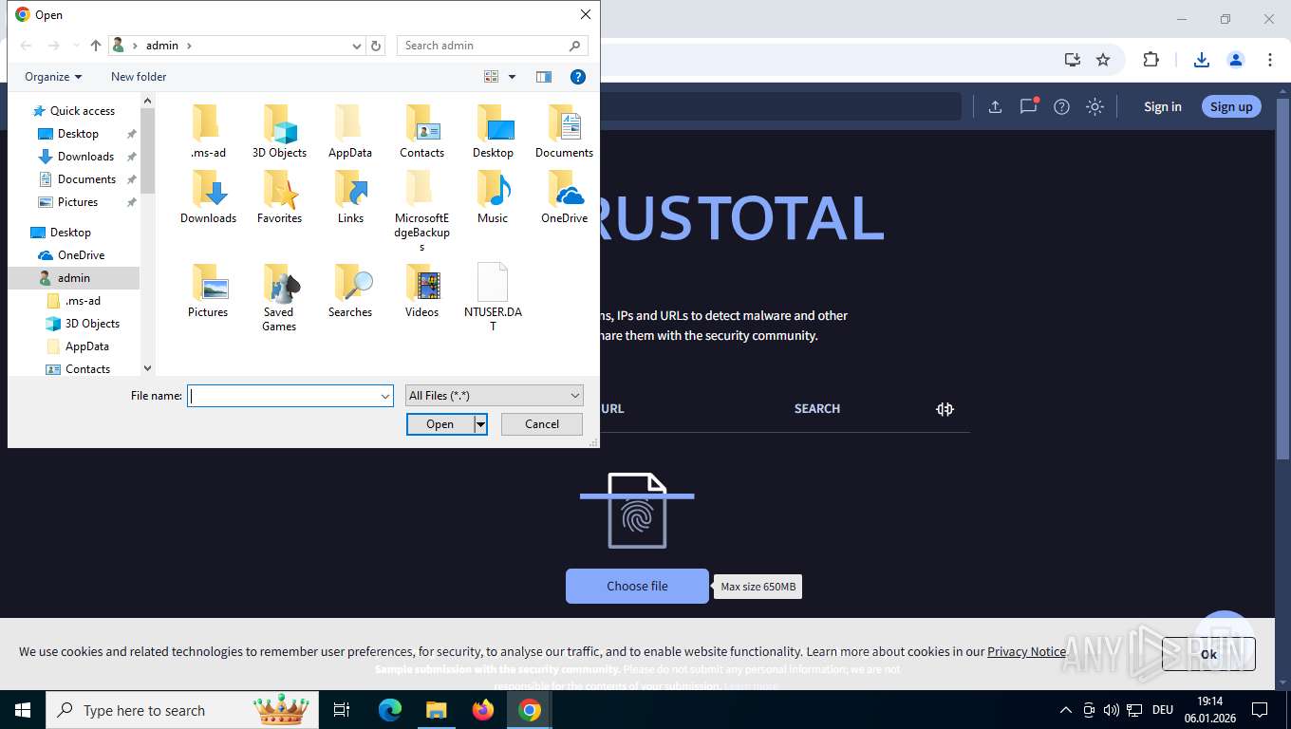This screenshot has width=1291, height=729.
Task: Go up one folder level arrow
Action: click(x=96, y=46)
